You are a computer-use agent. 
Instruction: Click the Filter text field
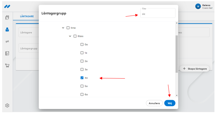click(158, 13)
